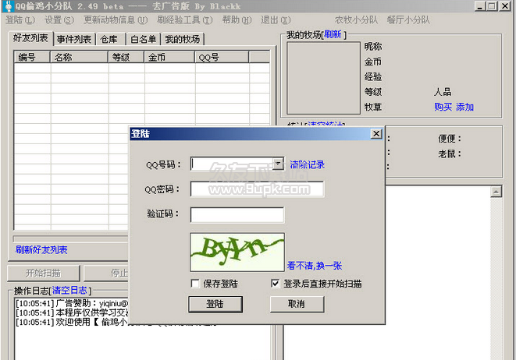This screenshot has height=360, width=516.
Task: Sort by the 金币 column header
Action: 169,57
